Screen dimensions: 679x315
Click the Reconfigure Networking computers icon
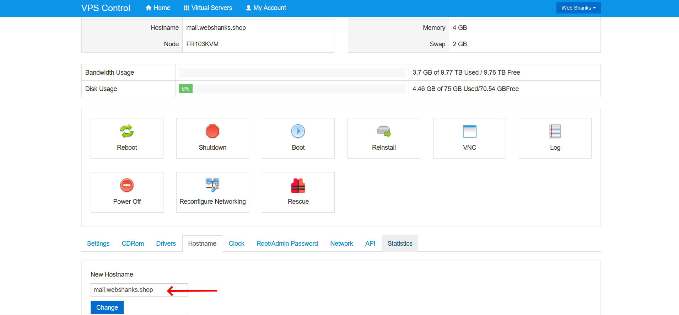212,185
